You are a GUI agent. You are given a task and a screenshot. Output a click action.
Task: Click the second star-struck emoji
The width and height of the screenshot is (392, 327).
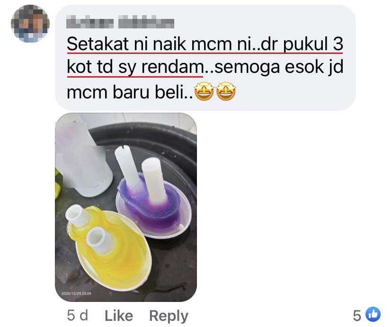coord(226,91)
